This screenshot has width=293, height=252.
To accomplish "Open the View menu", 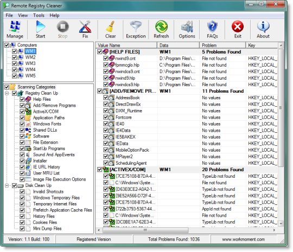I will [x=23, y=15].
